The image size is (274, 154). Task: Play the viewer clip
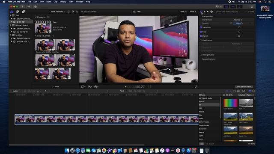(125, 86)
